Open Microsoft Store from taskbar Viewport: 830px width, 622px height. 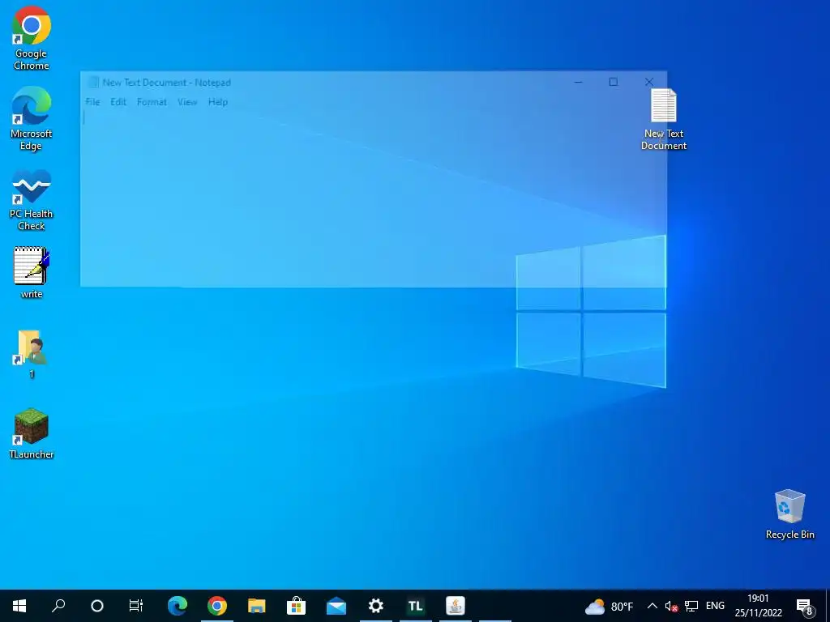(x=297, y=606)
